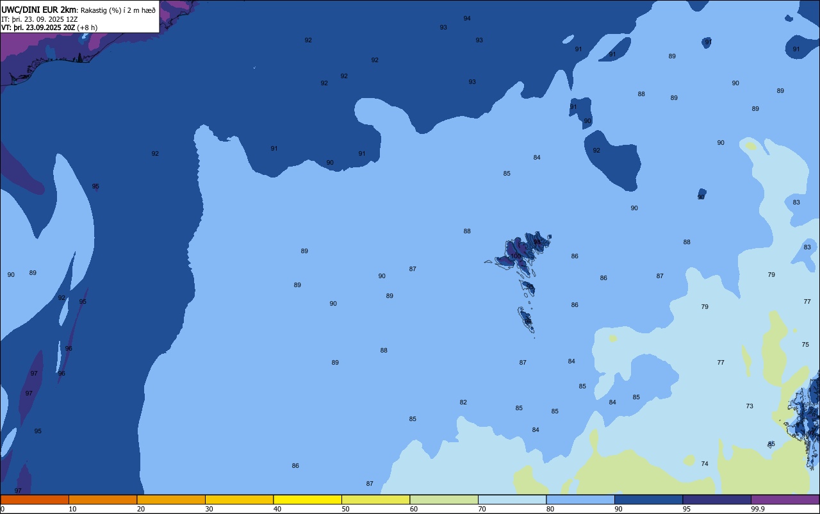Click the 90–95 dark blue legend swatch
The width and height of the screenshot is (820, 514).
pyautogui.click(x=648, y=499)
